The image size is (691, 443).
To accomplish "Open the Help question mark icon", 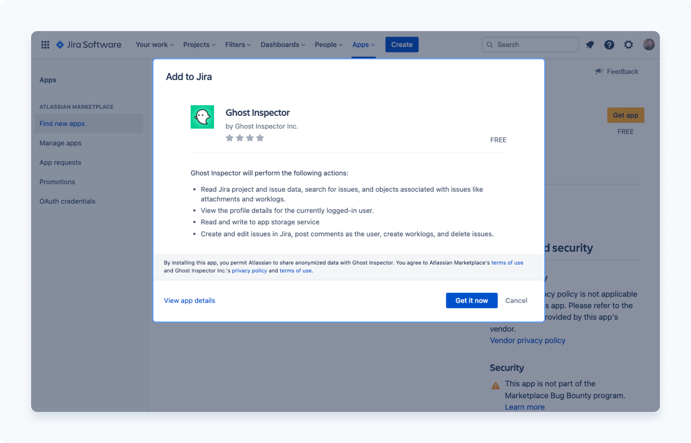I will coord(609,44).
